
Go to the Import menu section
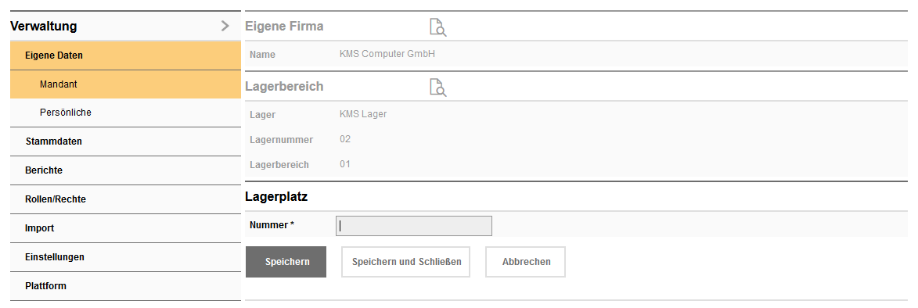pyautogui.click(x=125, y=228)
